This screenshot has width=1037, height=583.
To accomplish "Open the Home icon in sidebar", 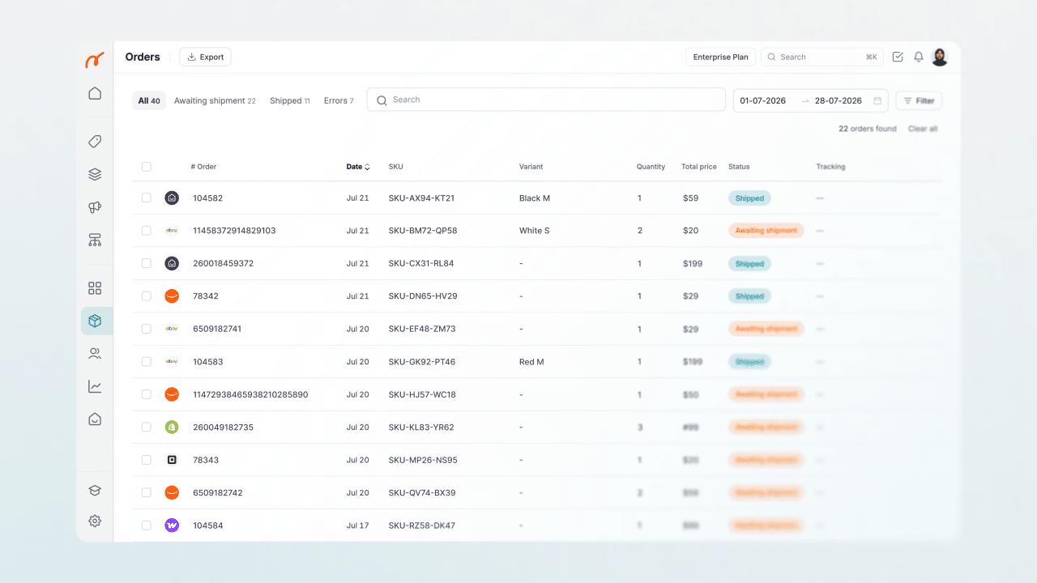I will coord(95,93).
